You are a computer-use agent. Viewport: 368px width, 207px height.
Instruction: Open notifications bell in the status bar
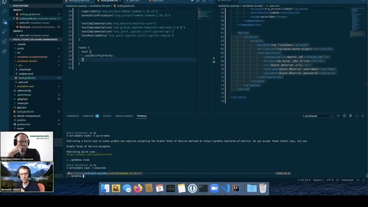tap(363, 180)
